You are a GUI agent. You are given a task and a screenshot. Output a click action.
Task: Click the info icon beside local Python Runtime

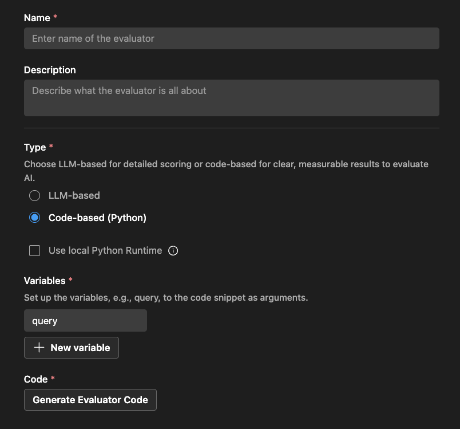point(173,250)
